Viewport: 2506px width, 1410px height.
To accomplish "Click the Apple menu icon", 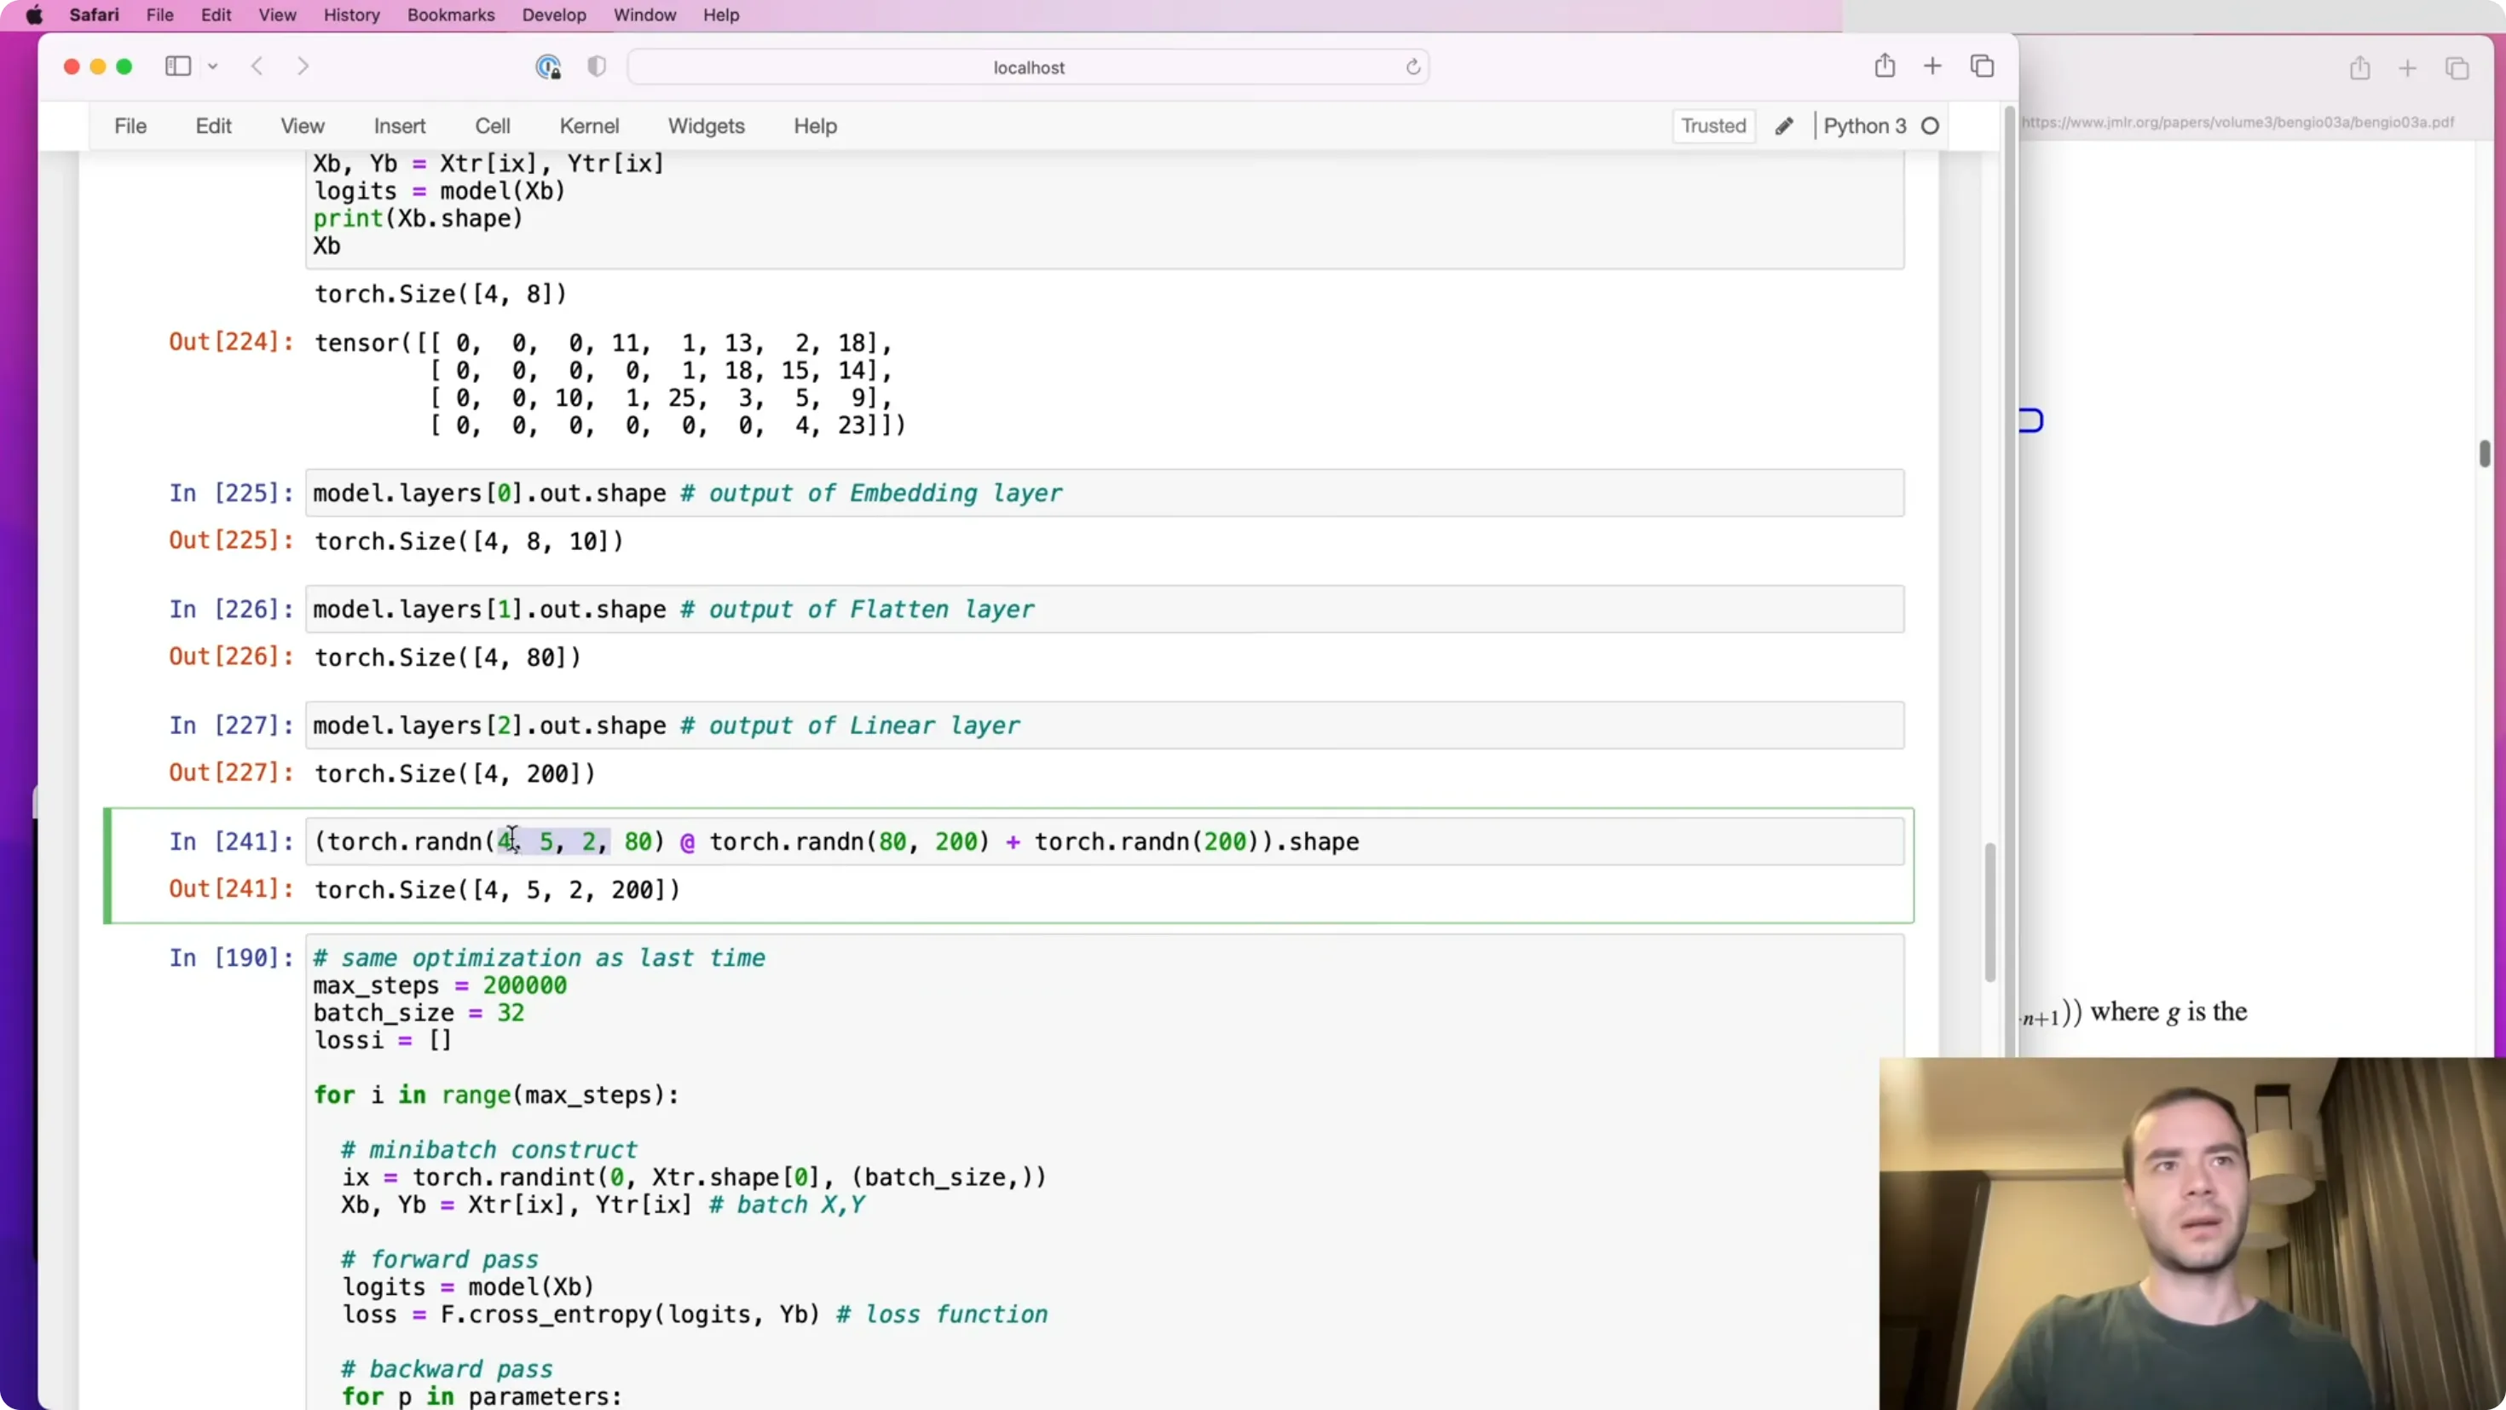I will point(34,15).
